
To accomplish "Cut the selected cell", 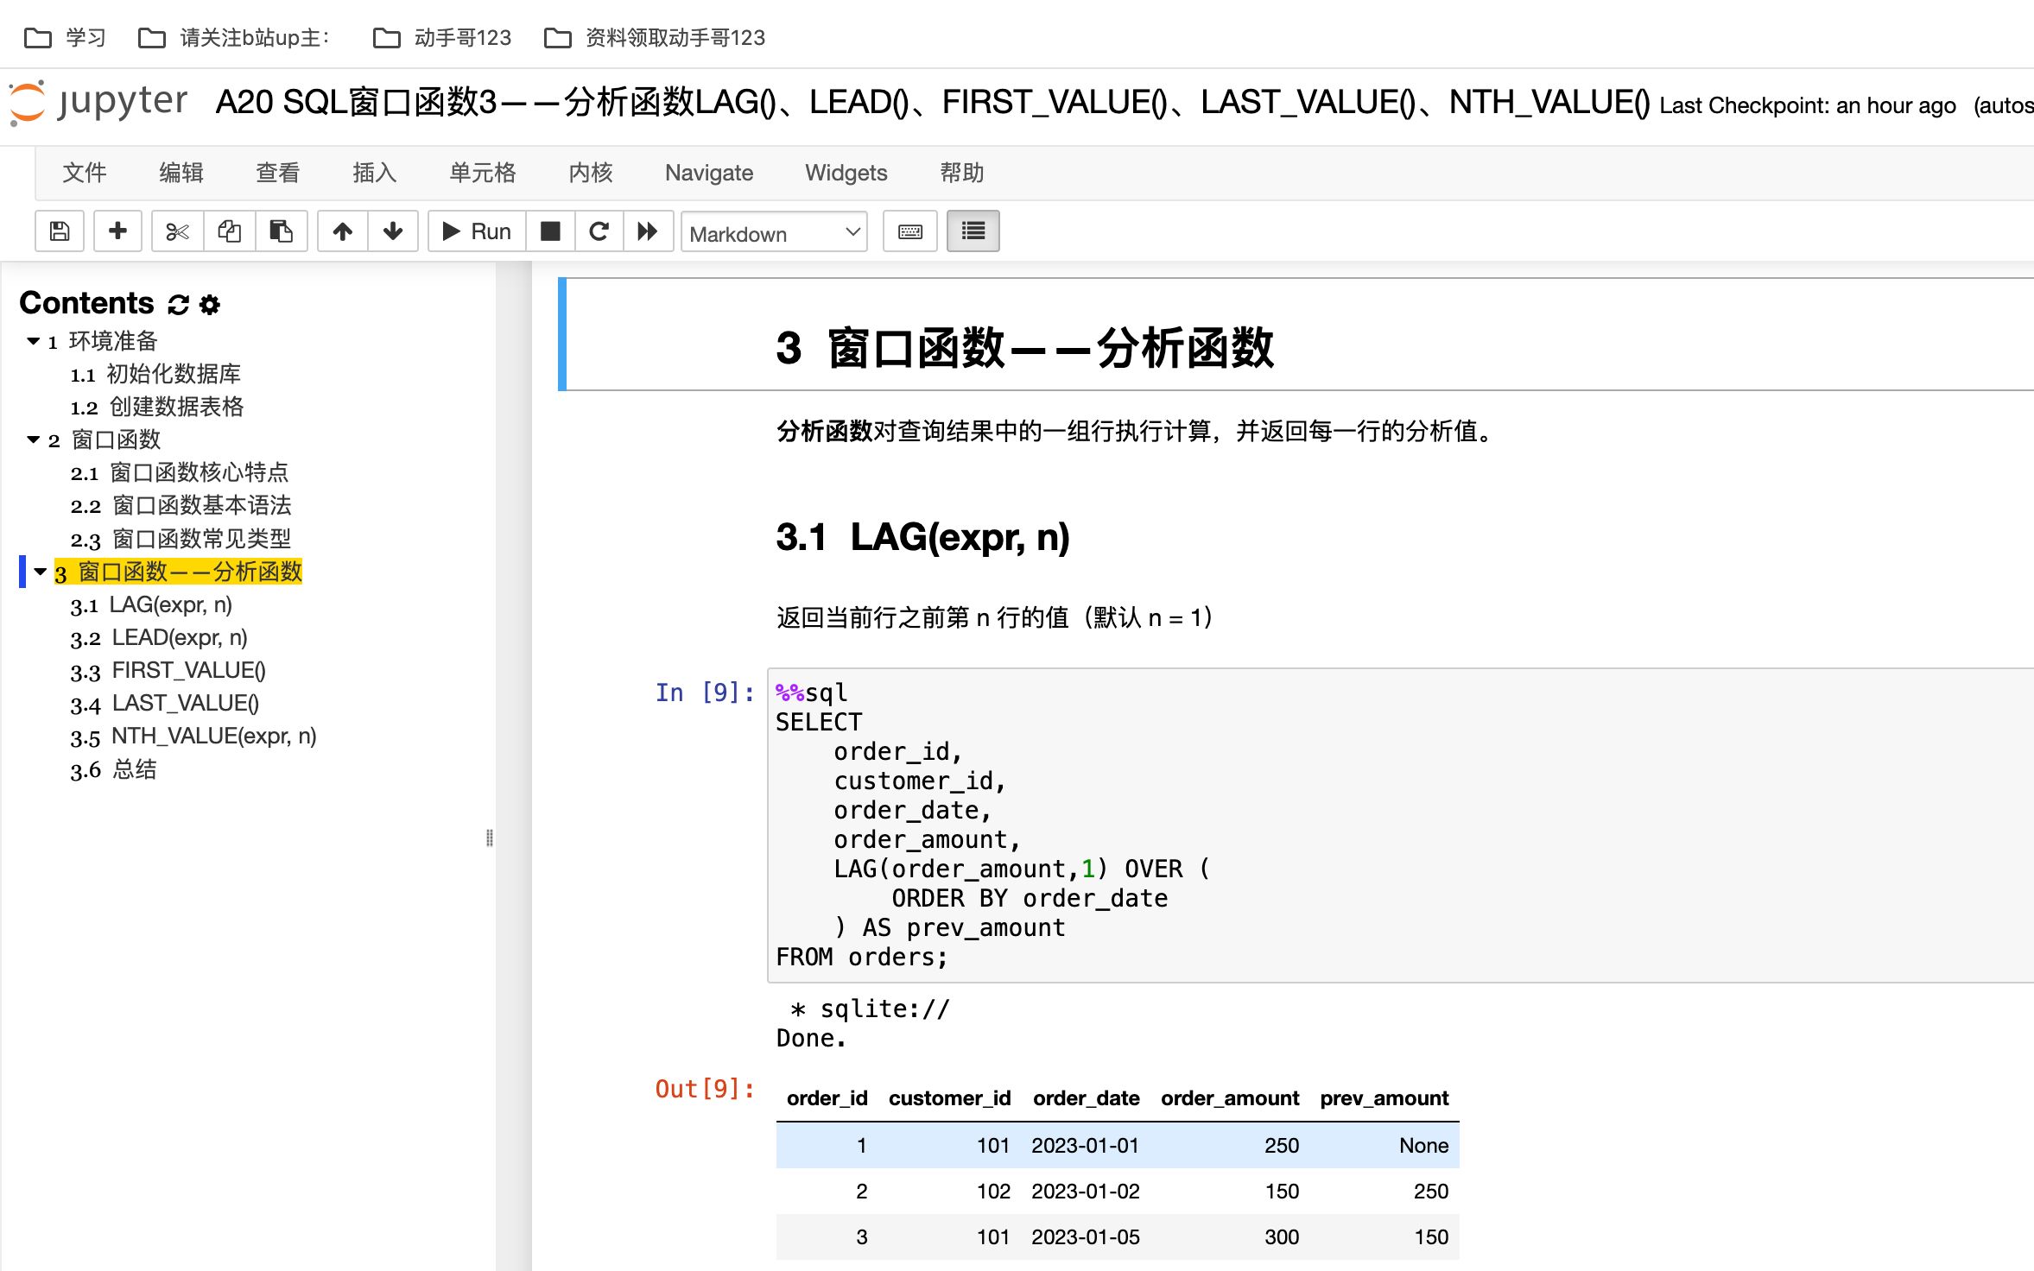I will [x=176, y=231].
